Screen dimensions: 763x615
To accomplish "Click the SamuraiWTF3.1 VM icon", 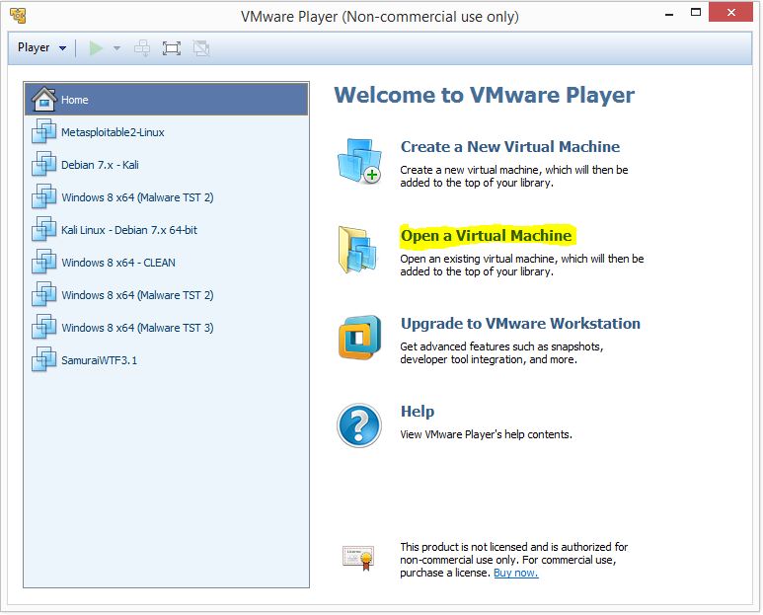I will pyautogui.click(x=43, y=359).
